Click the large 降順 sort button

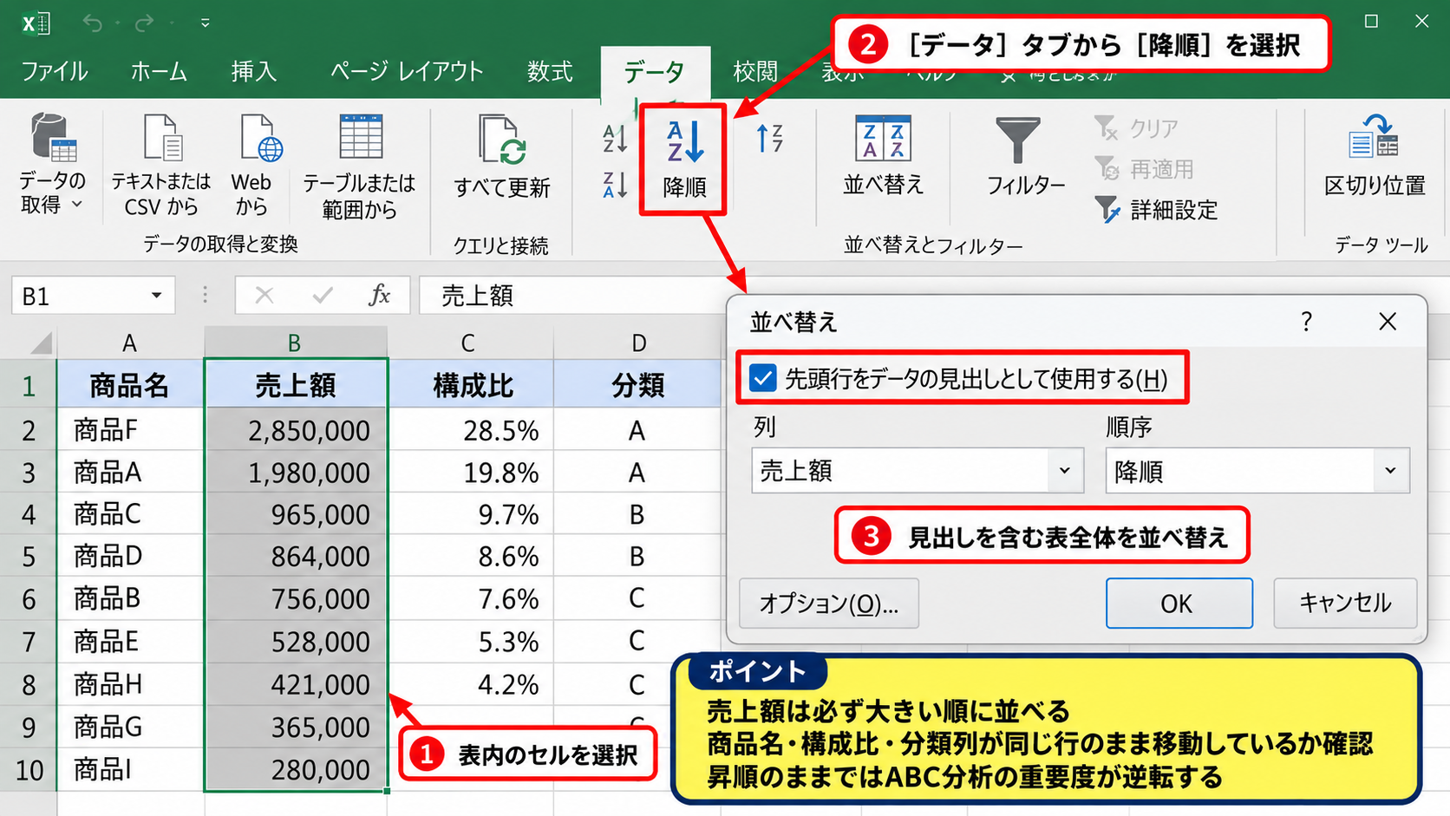click(x=684, y=160)
